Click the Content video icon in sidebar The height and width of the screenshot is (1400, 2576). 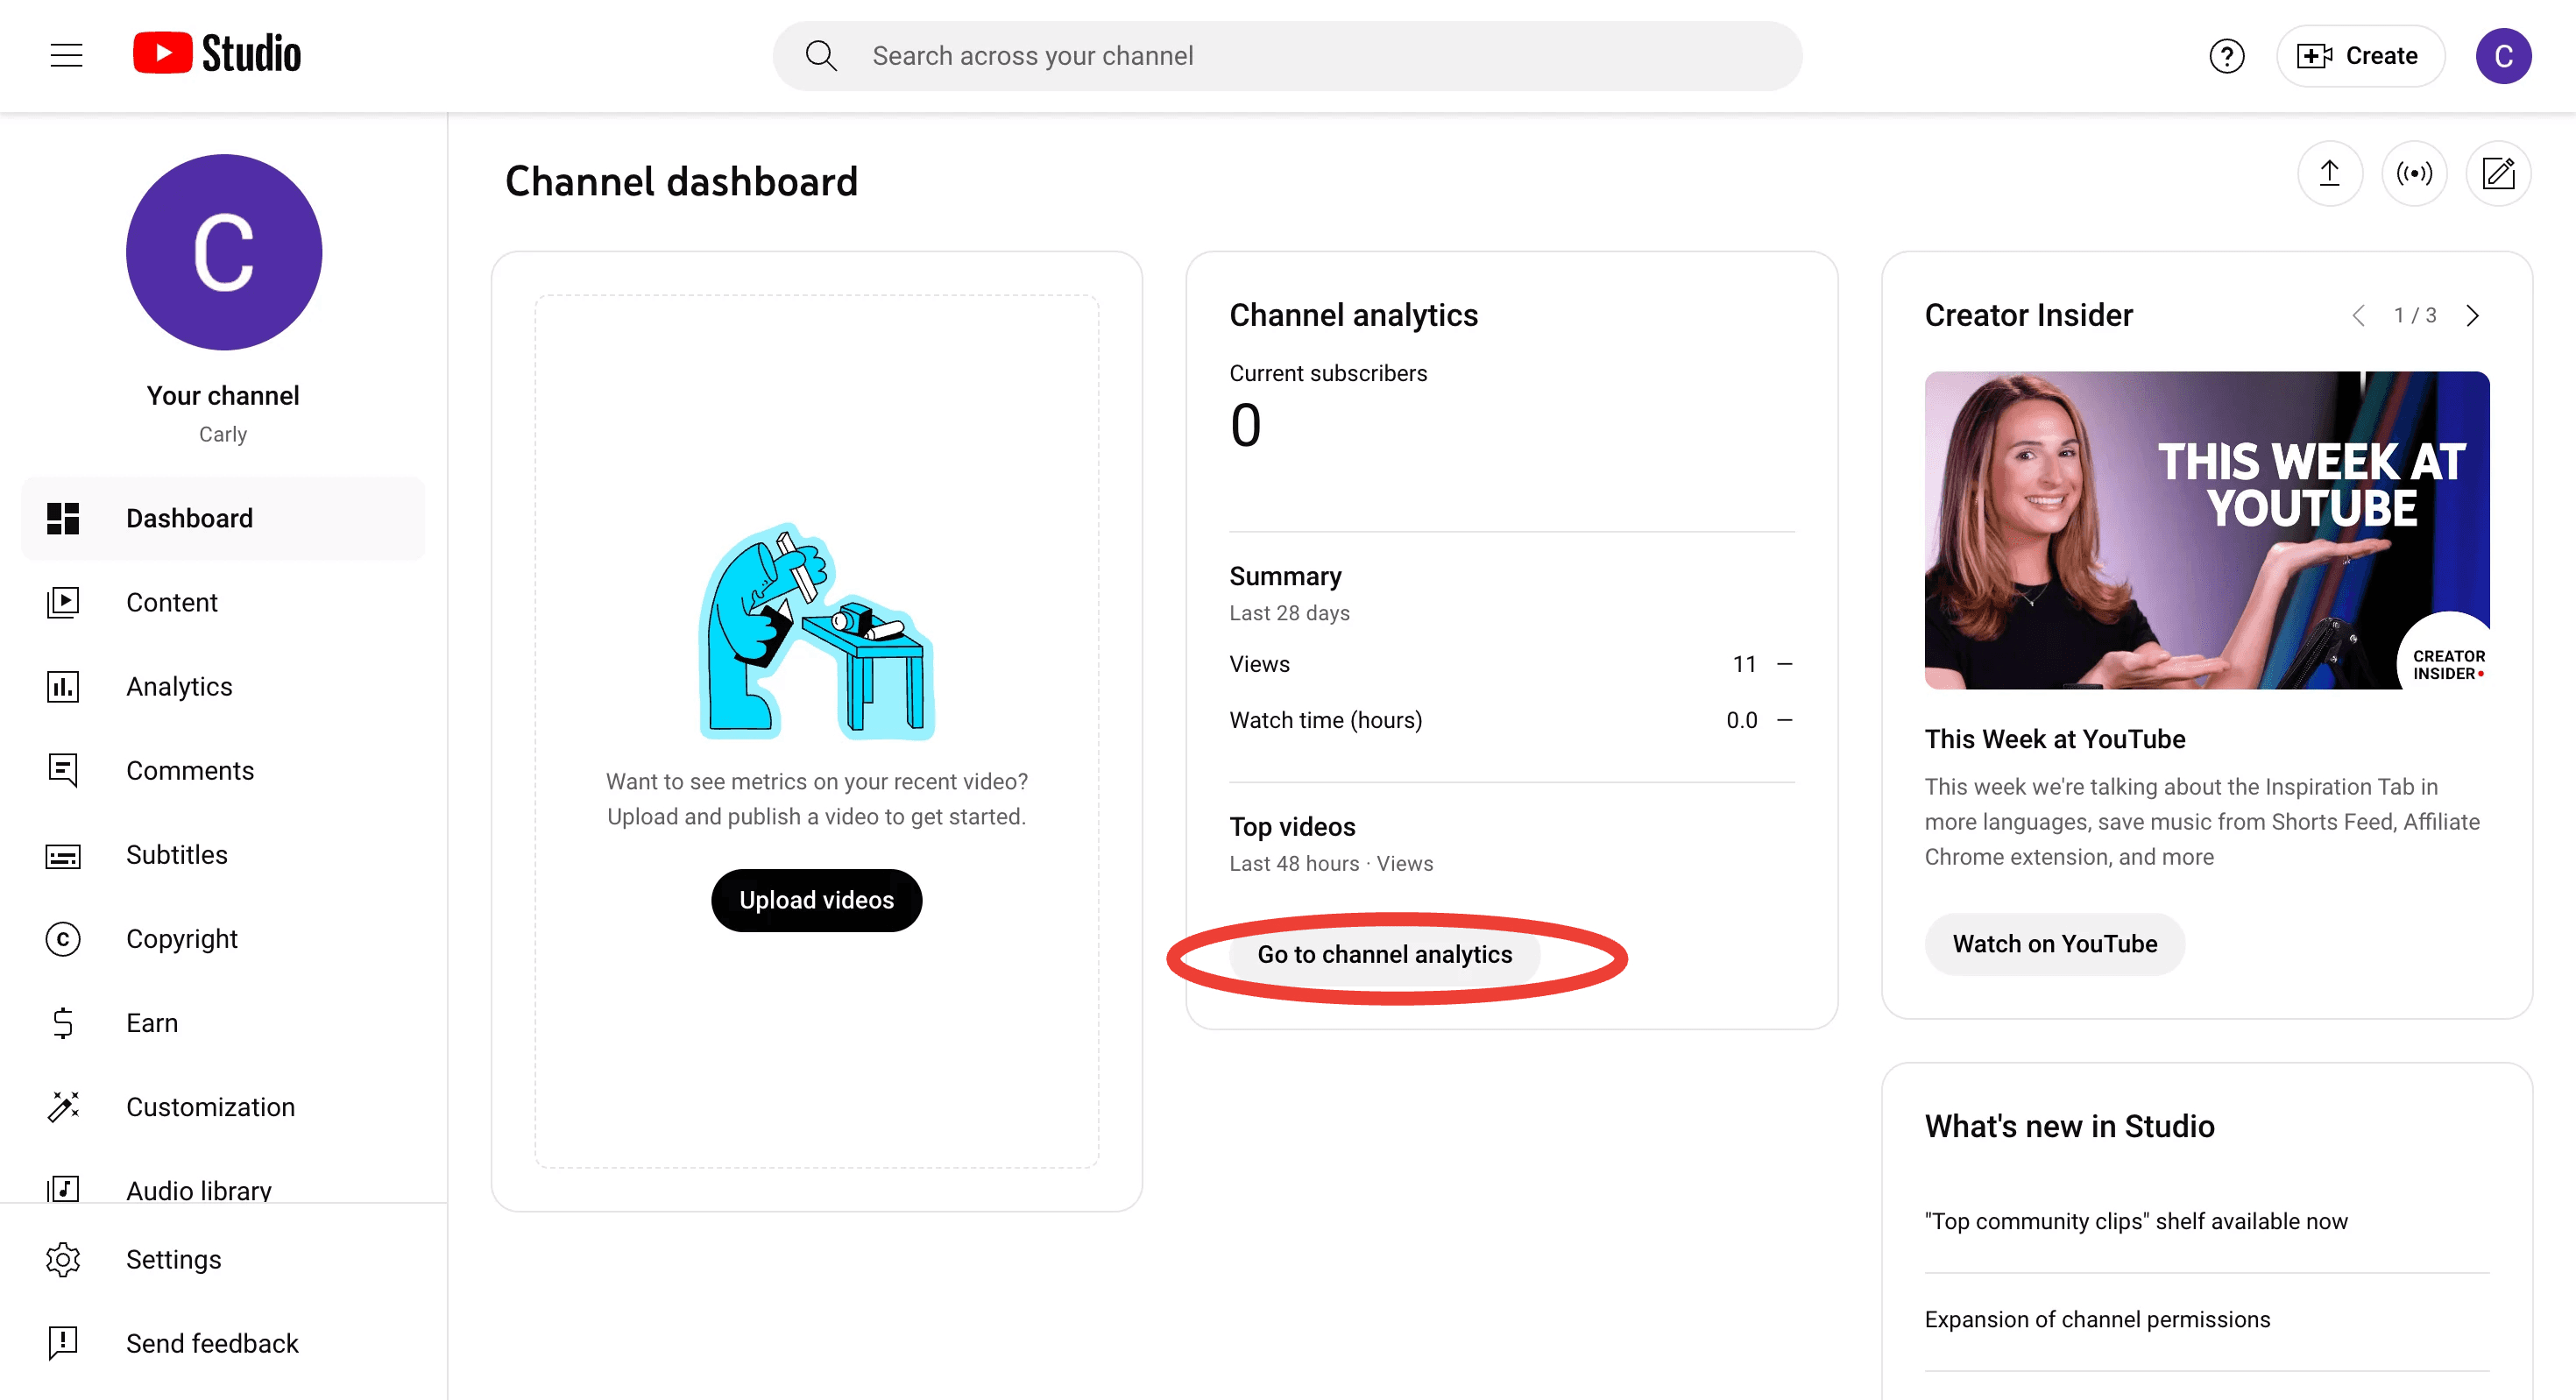(63, 602)
